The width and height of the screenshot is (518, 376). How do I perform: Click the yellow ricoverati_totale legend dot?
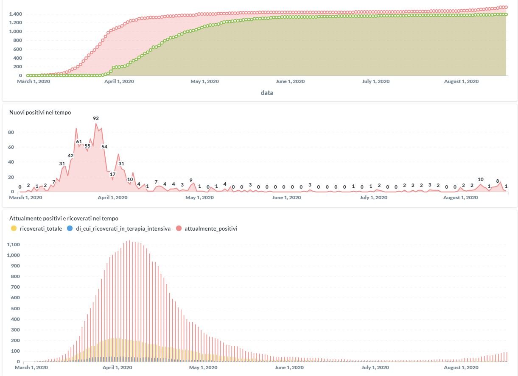pos(14,228)
